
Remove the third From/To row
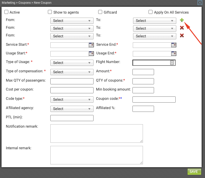pyautogui.click(x=182, y=36)
